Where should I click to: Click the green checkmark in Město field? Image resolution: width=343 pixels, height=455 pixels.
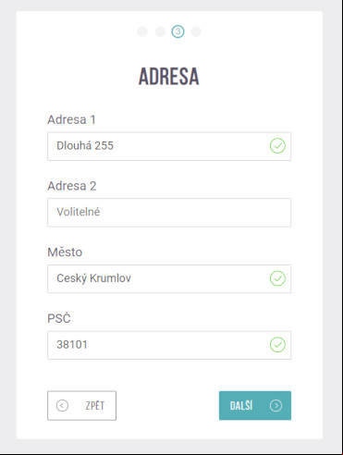click(x=277, y=278)
